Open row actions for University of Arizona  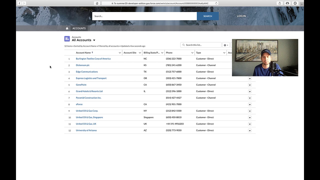click(x=250, y=130)
